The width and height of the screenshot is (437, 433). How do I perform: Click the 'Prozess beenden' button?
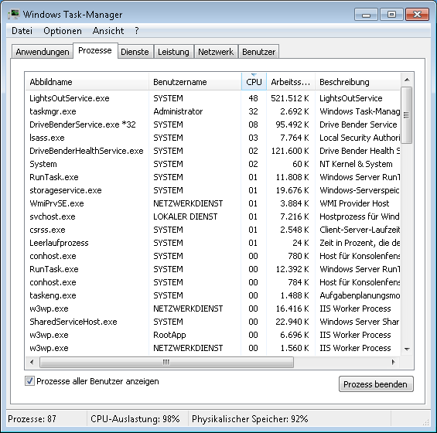coord(376,384)
